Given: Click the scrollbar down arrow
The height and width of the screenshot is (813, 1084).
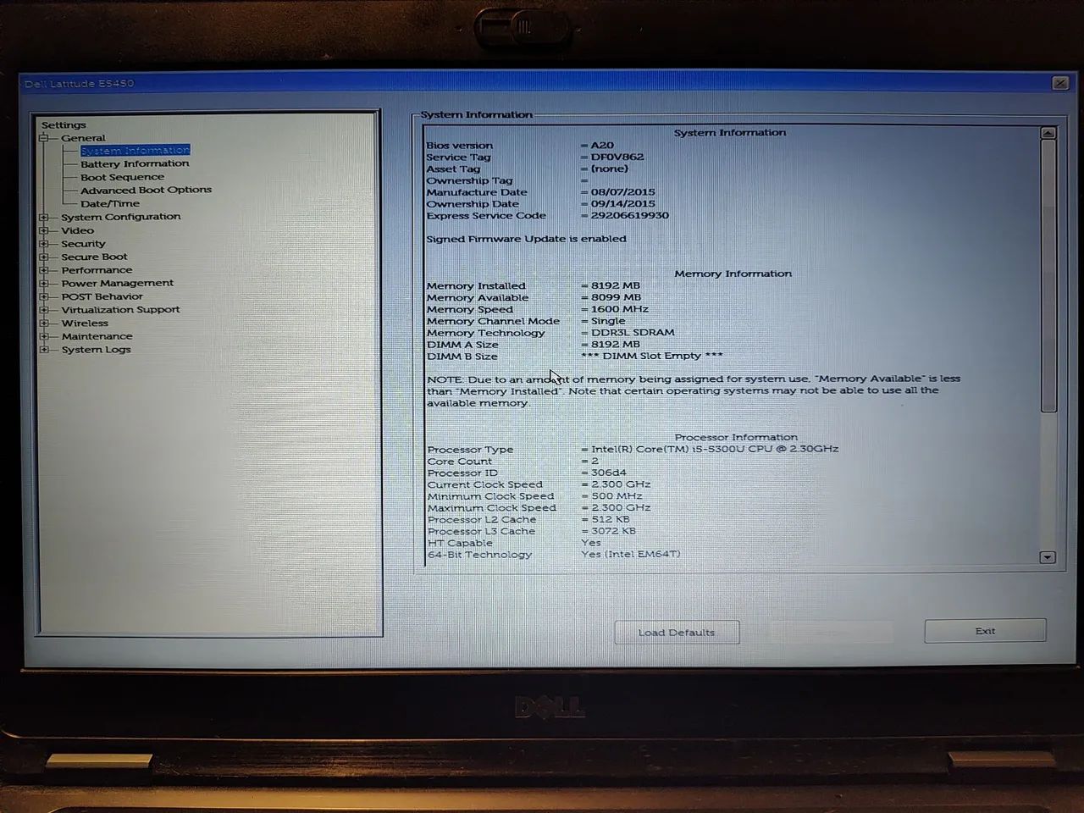Looking at the screenshot, I should [1048, 557].
